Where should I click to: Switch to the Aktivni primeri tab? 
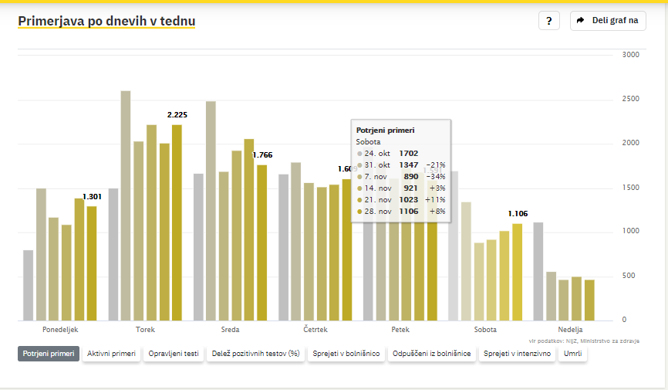[111, 354]
